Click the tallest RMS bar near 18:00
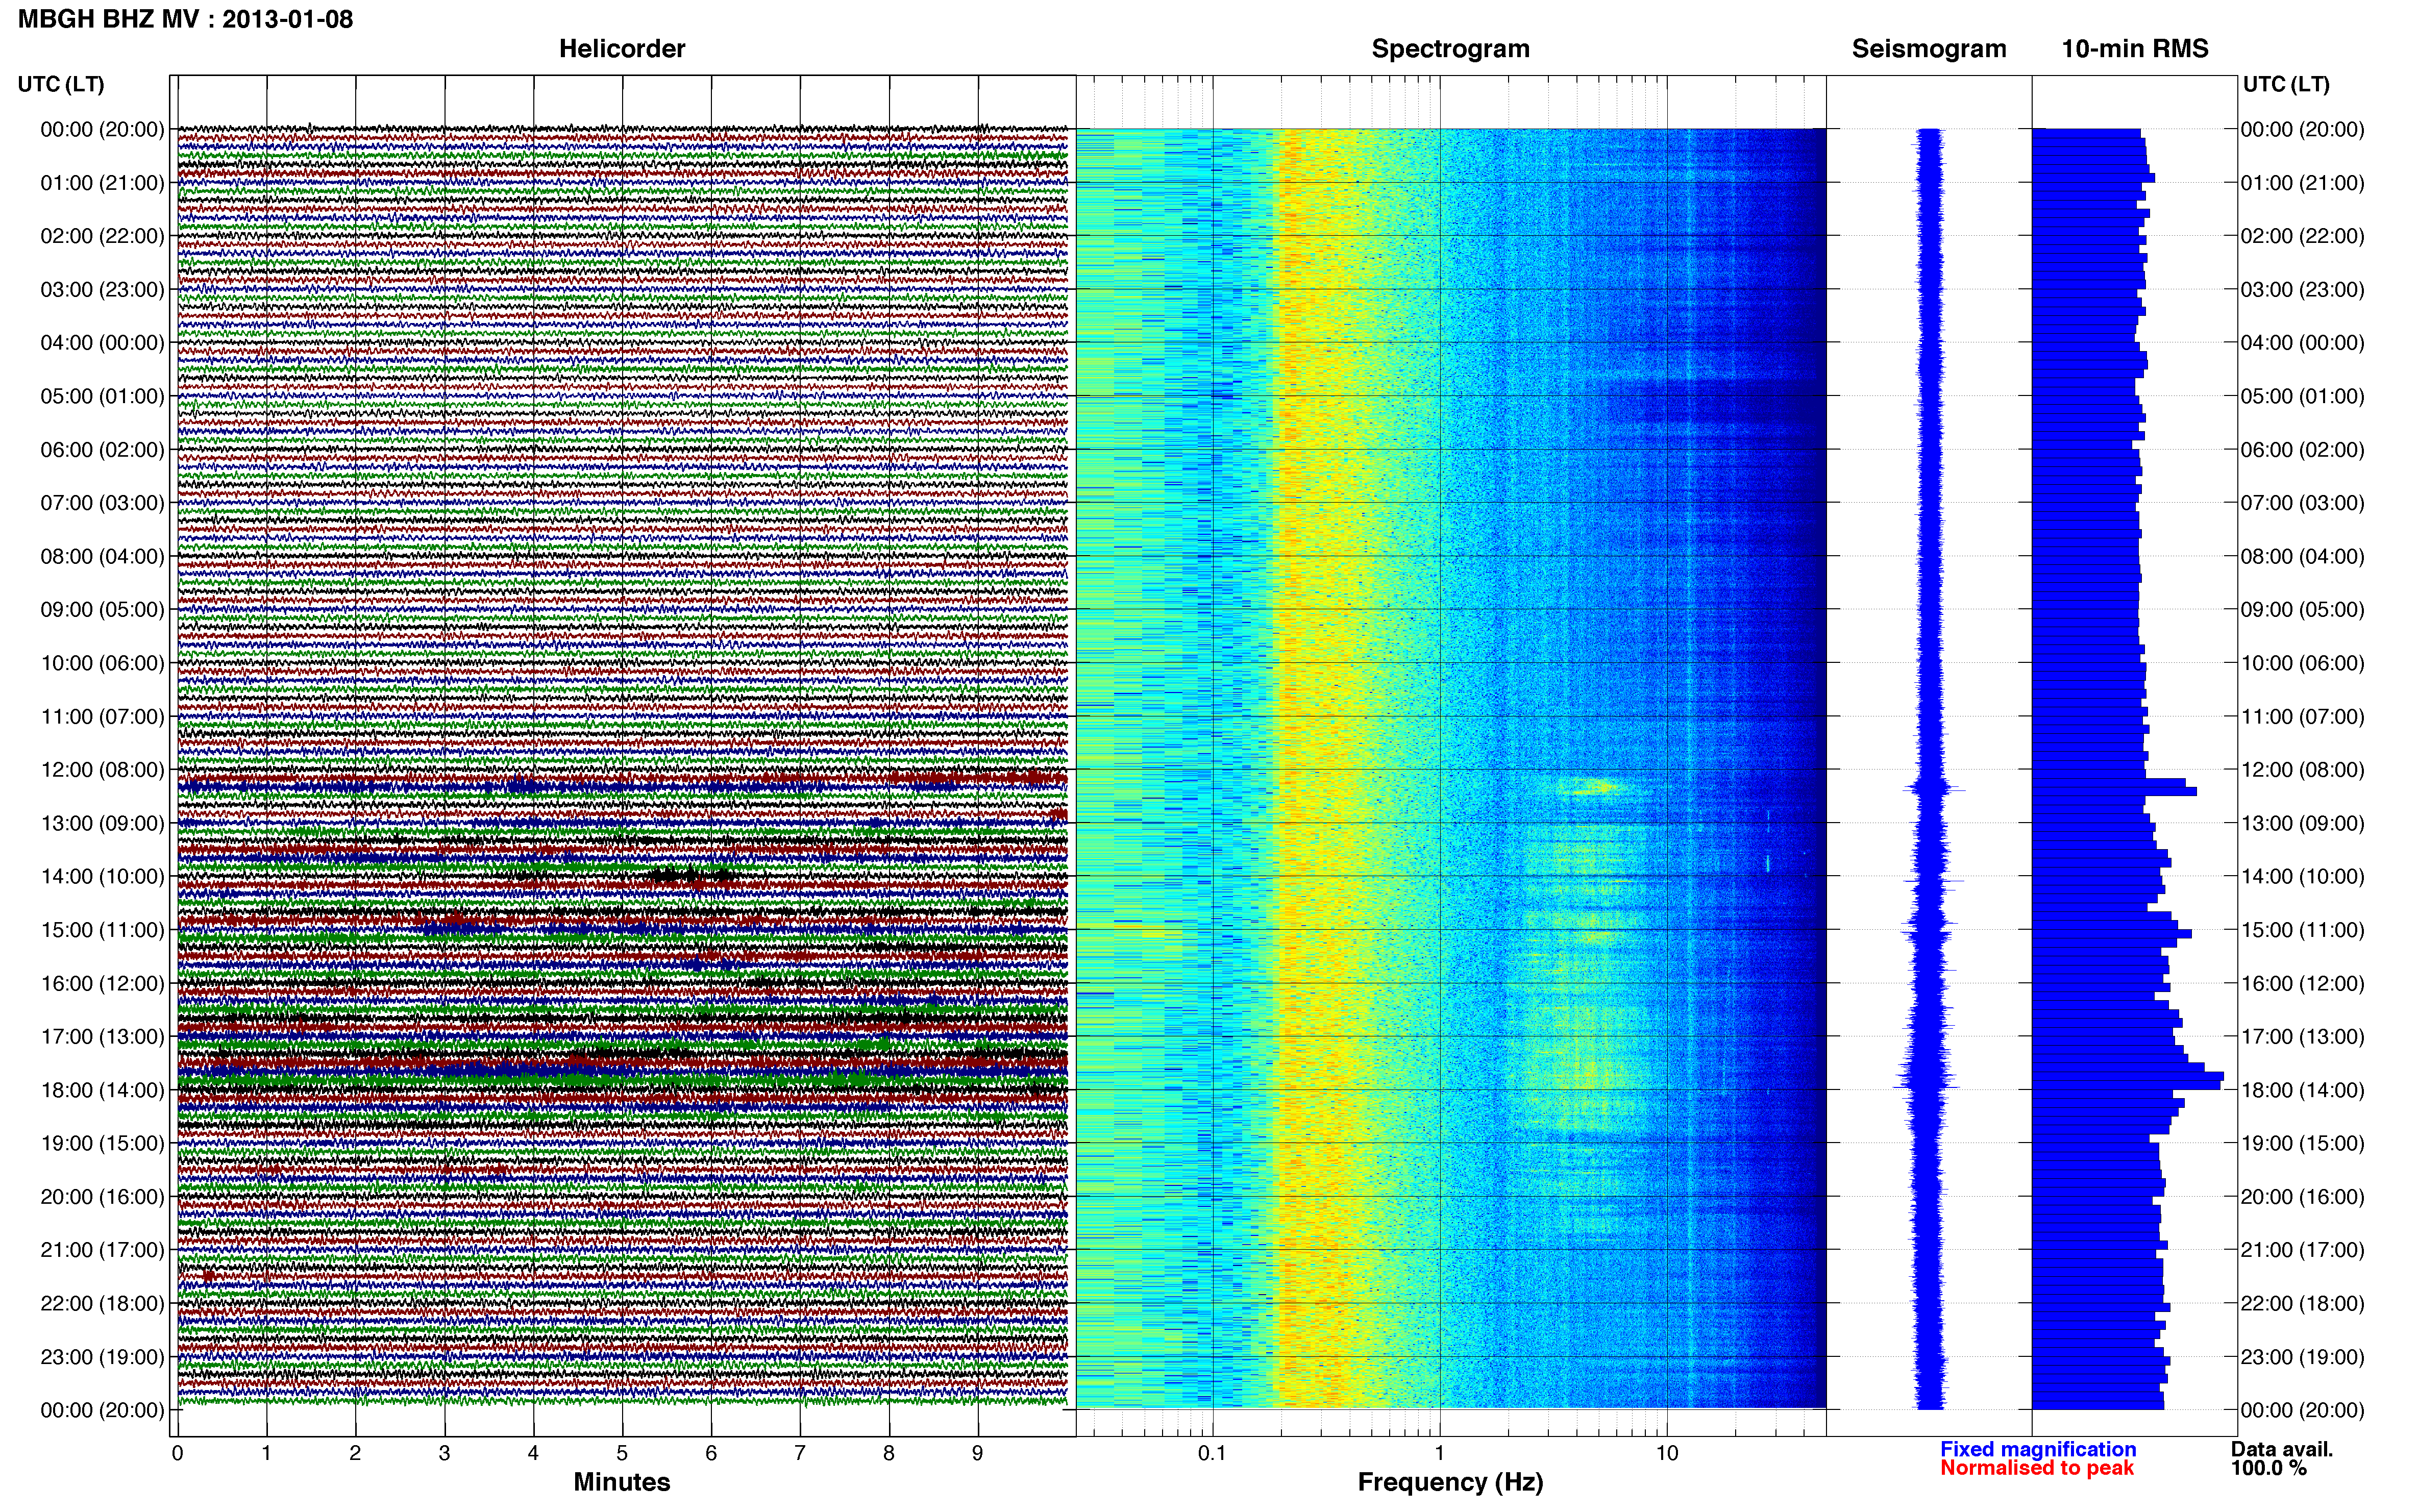This screenshot has width=2419, height=1512. coord(2128,1078)
